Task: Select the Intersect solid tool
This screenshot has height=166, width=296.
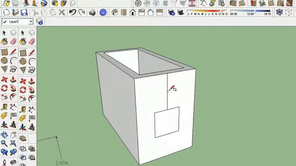Action: tap(23, 148)
